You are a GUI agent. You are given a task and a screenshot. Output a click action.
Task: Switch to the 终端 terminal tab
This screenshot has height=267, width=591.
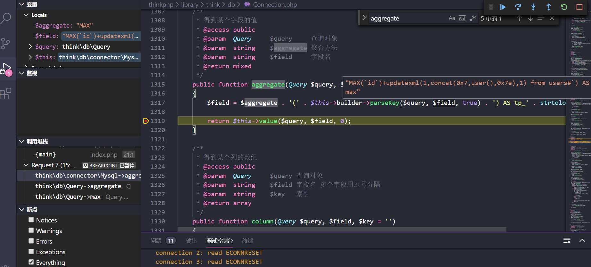(248, 241)
